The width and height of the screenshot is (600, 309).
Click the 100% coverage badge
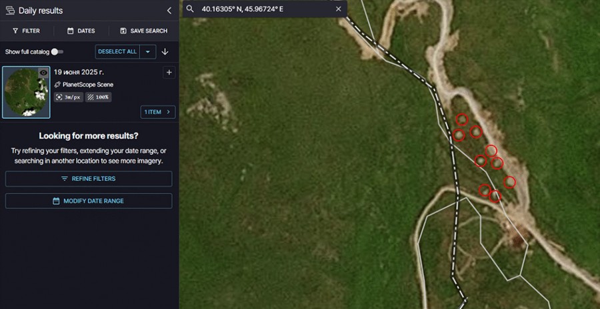coord(98,97)
